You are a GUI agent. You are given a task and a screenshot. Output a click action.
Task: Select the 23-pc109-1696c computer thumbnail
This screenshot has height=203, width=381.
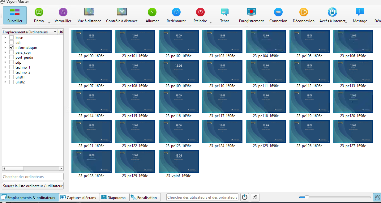point(179,71)
